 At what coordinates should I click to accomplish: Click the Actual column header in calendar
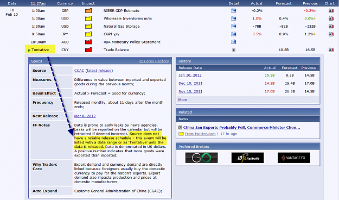(x=257, y=3)
